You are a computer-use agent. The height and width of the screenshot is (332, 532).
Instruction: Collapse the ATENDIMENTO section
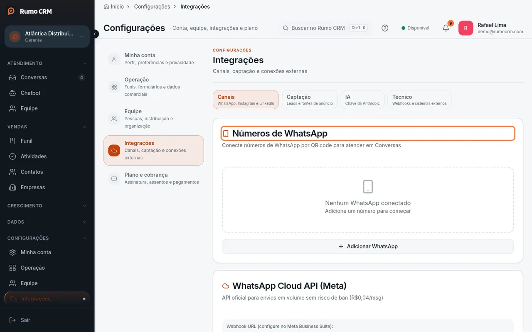[47, 63]
